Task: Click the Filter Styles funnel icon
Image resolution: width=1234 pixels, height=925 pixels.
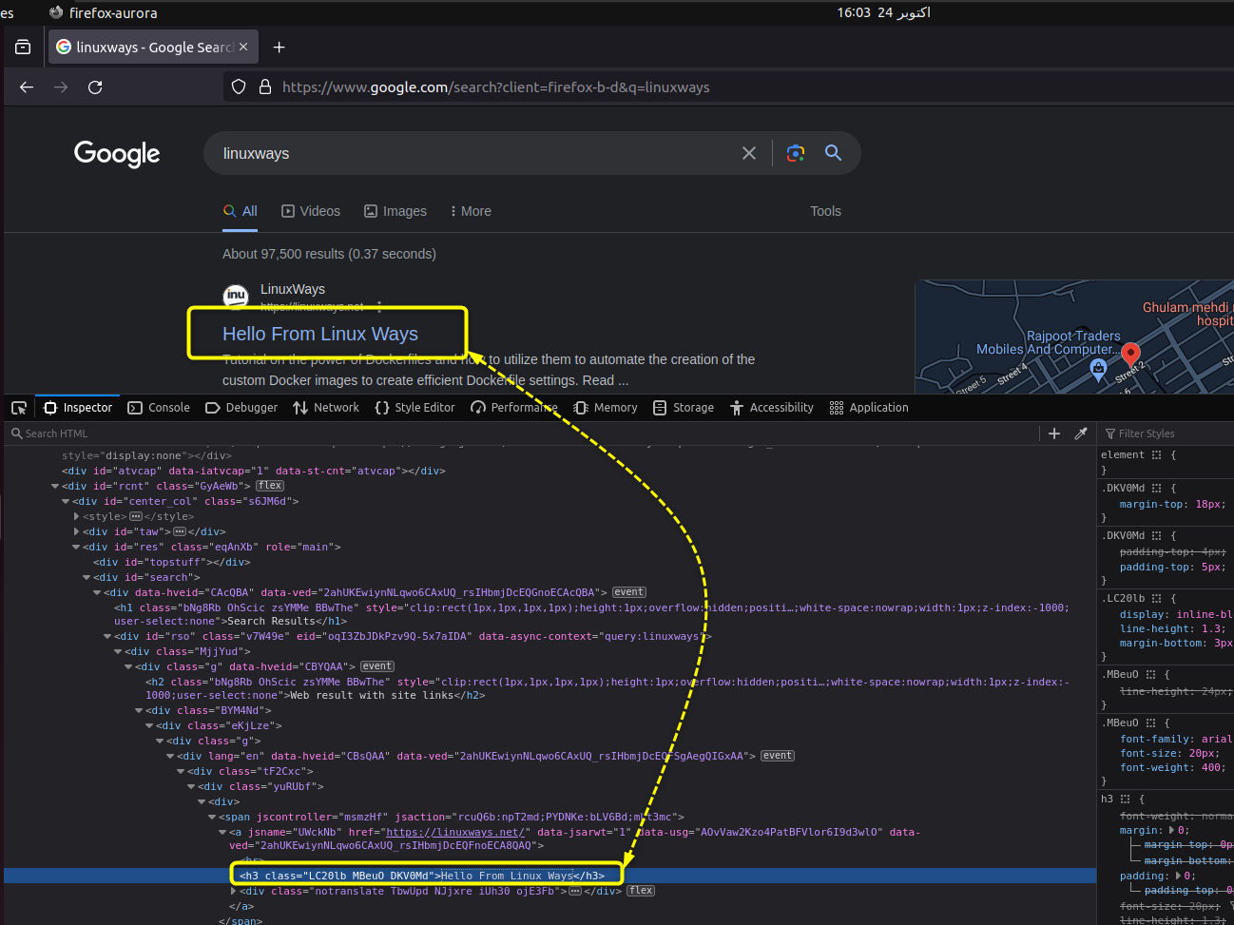Action: click(x=1110, y=434)
